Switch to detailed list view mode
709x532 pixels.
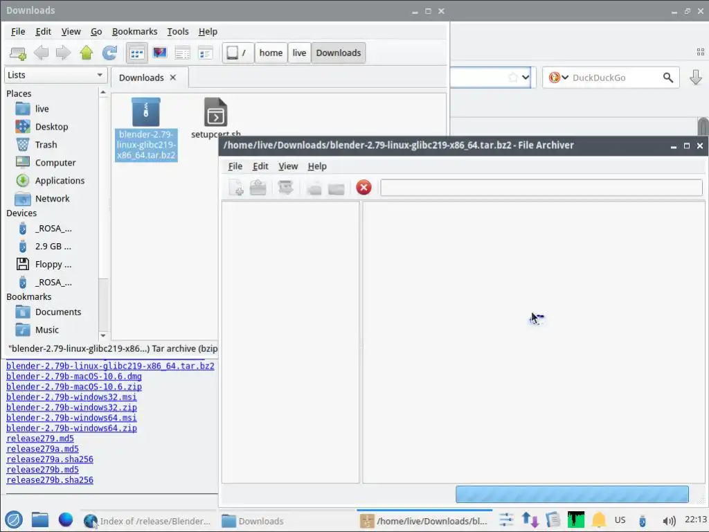205,53
